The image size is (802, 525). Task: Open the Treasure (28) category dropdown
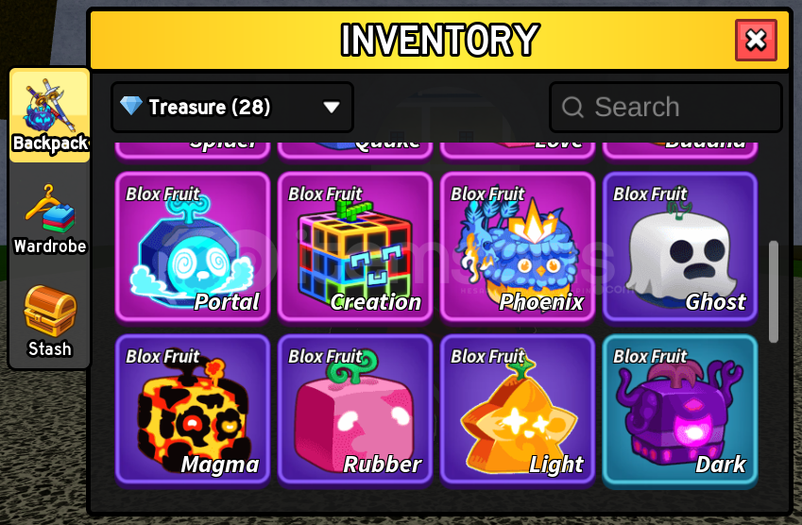232,108
